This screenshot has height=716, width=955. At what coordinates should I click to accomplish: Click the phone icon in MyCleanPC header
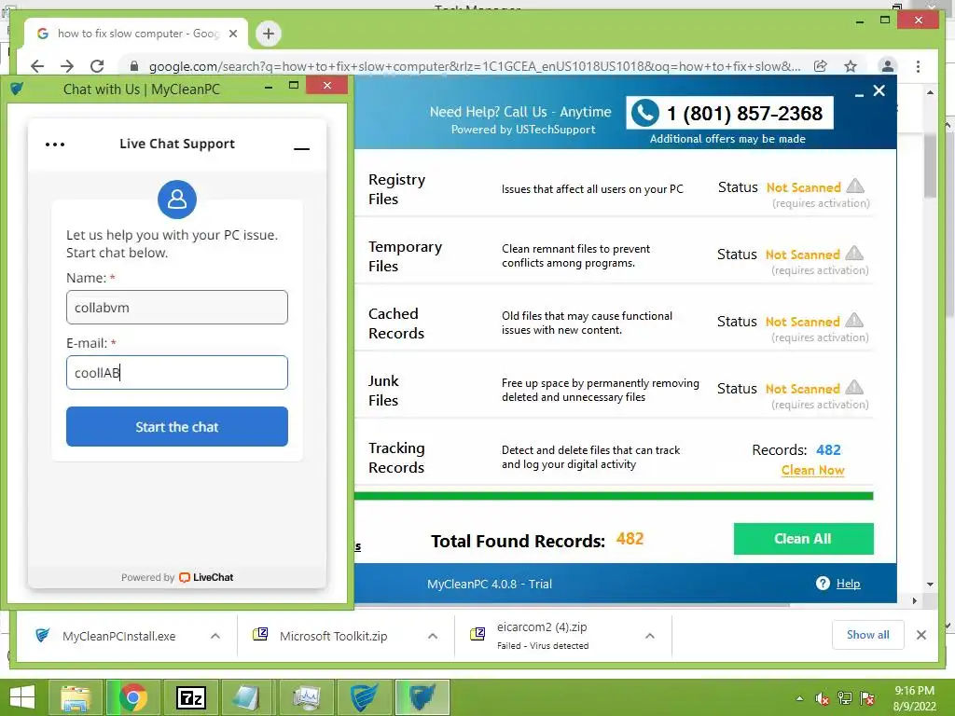(645, 113)
